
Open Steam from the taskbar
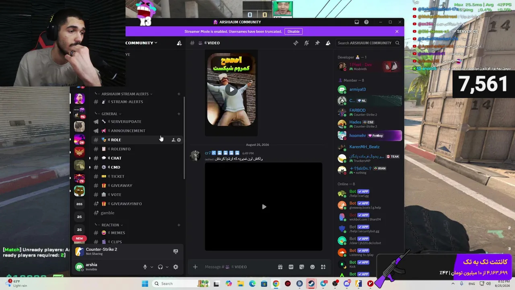pos(311,284)
